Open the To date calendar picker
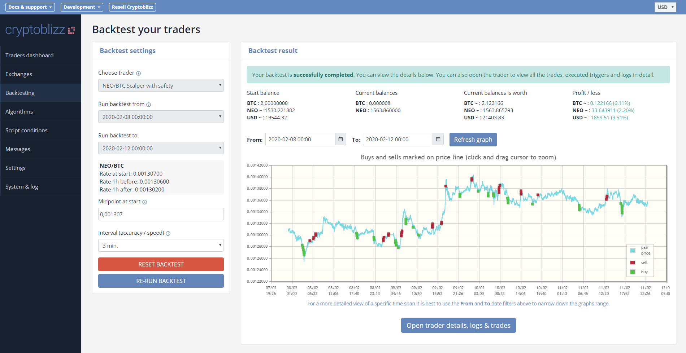This screenshot has height=353, width=686. point(438,139)
